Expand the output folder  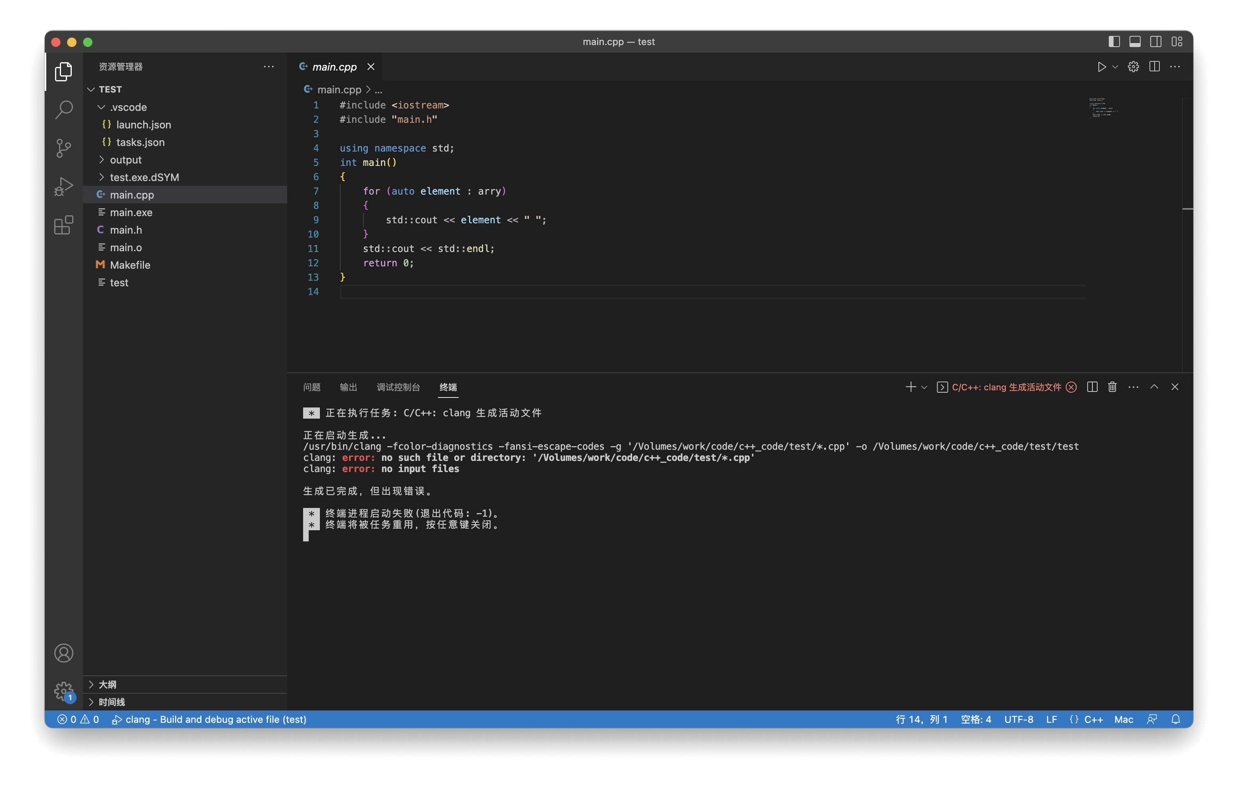point(126,160)
